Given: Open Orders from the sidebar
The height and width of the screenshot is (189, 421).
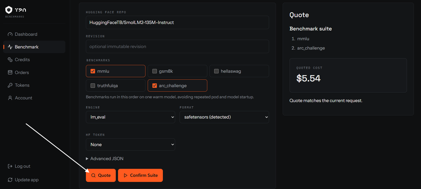Looking at the screenshot, I should pyautogui.click(x=34, y=73).
